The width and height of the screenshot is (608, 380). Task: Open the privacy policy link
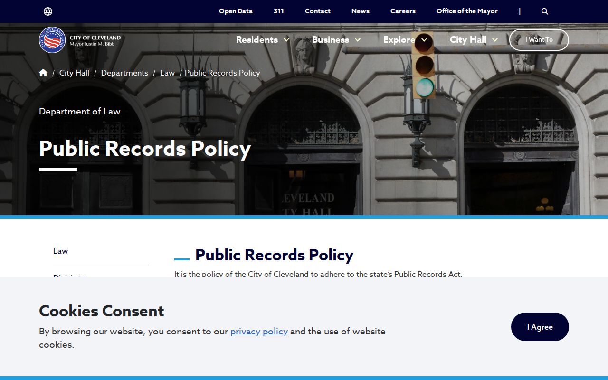click(259, 332)
